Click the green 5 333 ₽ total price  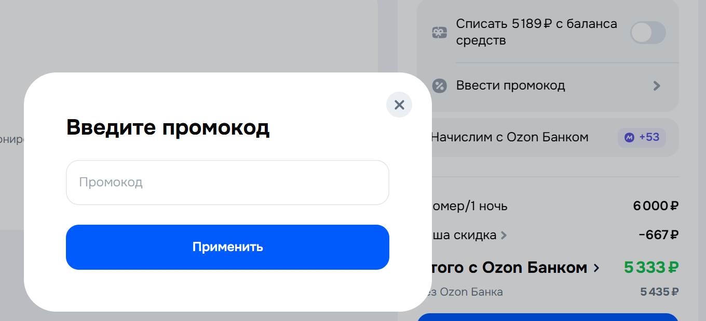[x=651, y=268]
